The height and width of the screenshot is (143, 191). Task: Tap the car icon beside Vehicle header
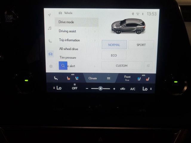click(x=60, y=13)
